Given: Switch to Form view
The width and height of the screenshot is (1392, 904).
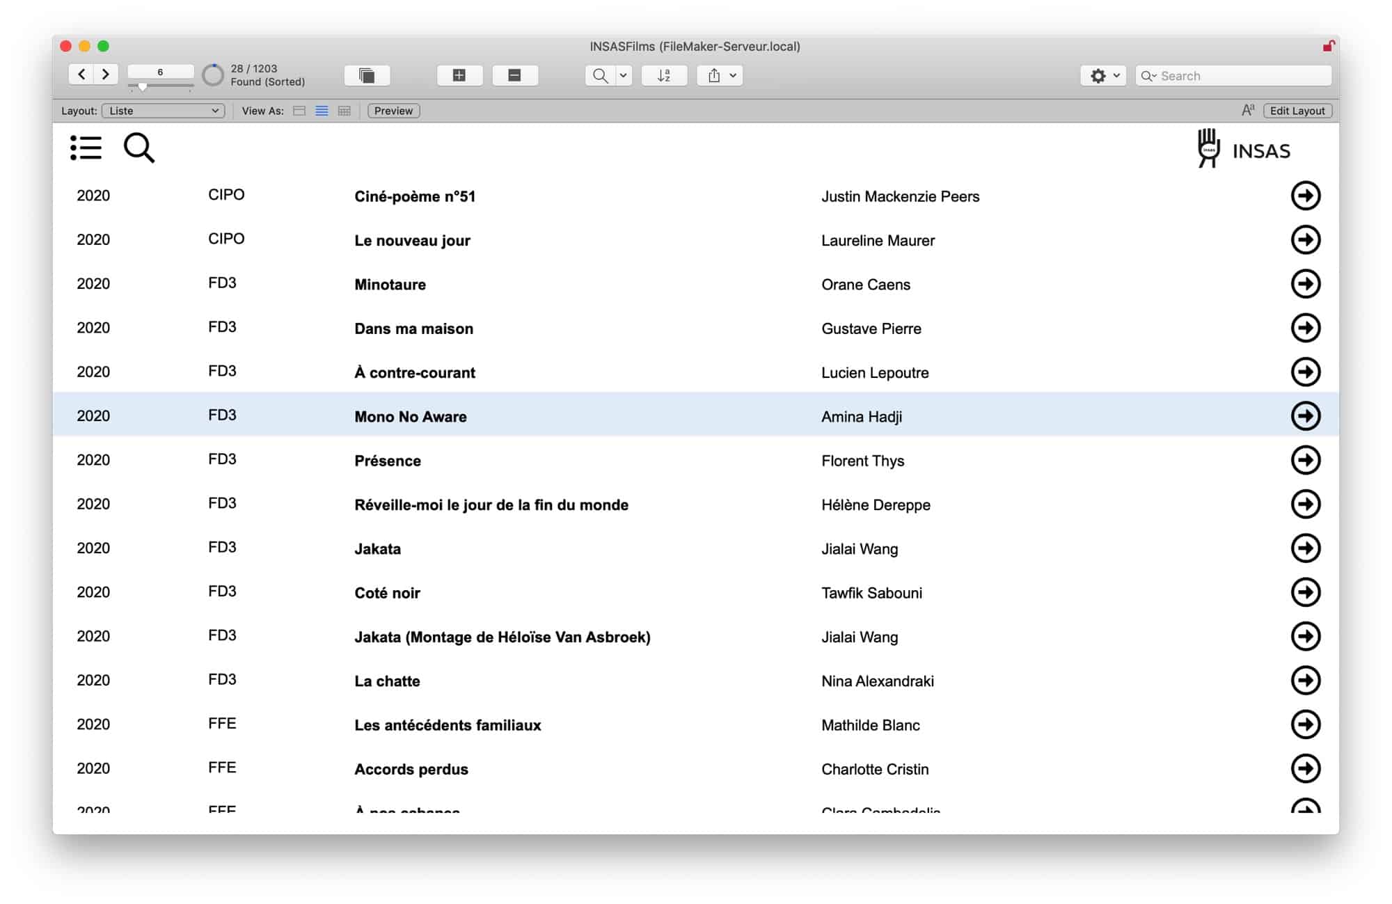Looking at the screenshot, I should coord(299,111).
